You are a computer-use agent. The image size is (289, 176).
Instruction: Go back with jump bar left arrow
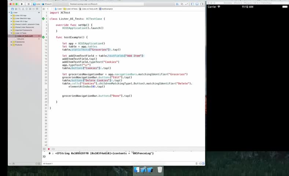pyautogui.click(x=48, y=9)
